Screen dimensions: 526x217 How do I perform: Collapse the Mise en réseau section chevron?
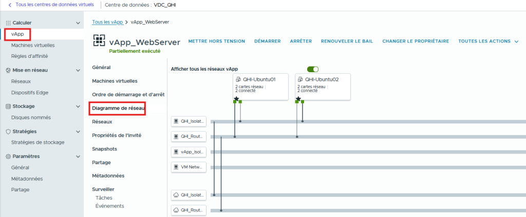[x=78, y=70]
